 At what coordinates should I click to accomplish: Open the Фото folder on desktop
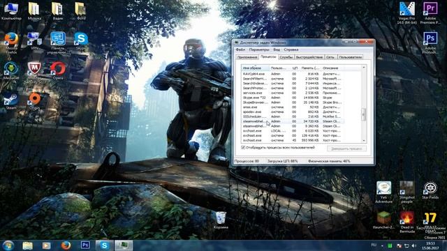(80, 10)
